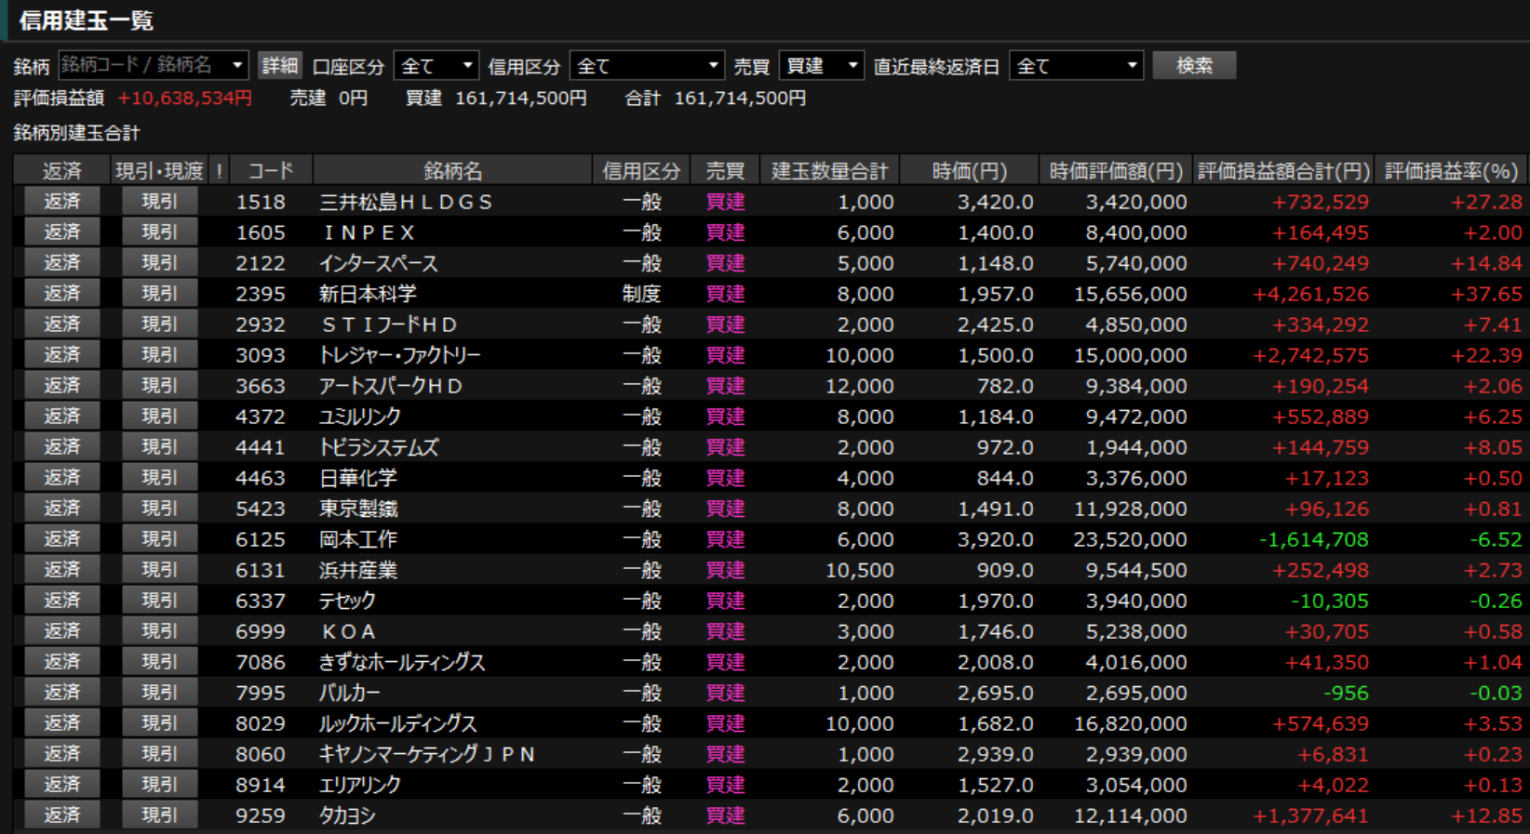Click 現引 for トレジャー・ファクトリー
This screenshot has height=834, width=1530.
(x=159, y=354)
